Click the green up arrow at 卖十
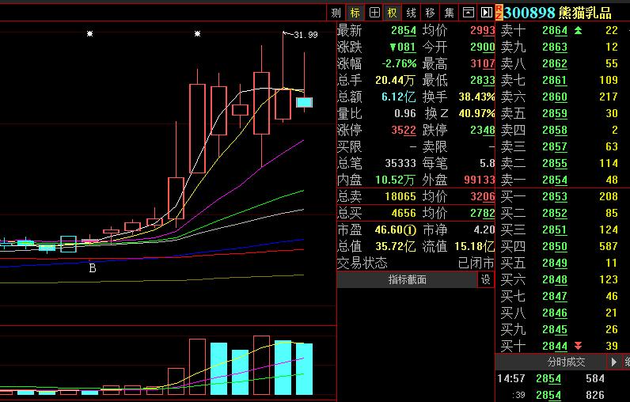Viewport: 630px width, 402px height. [x=578, y=30]
